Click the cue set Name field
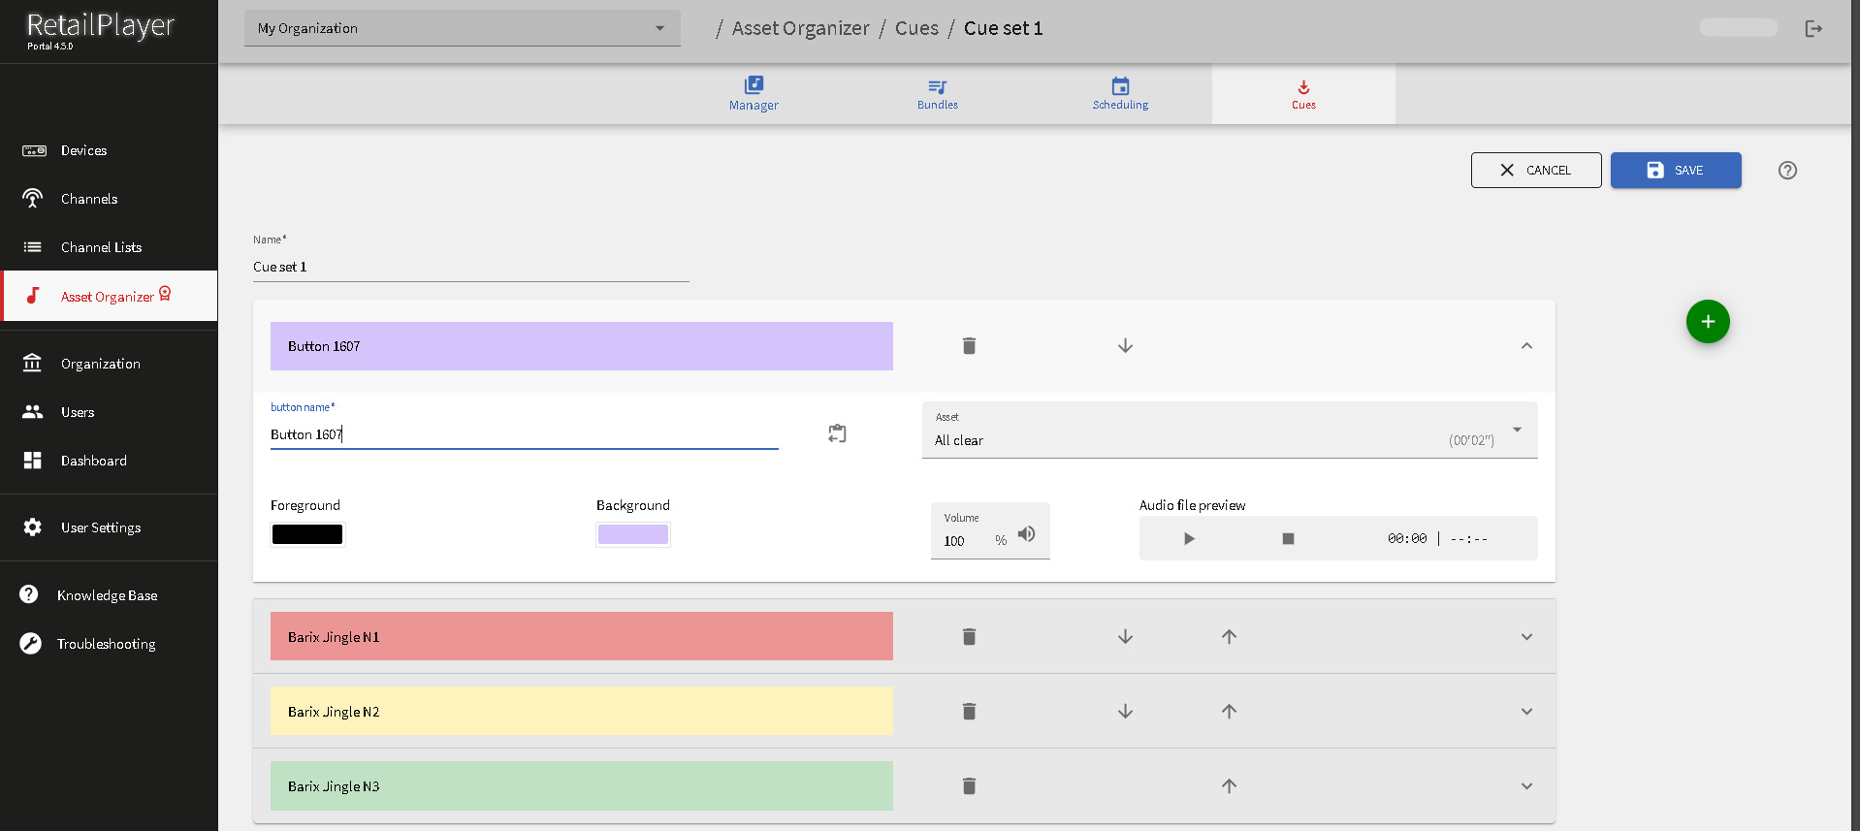Image resolution: width=1860 pixels, height=831 pixels. [470, 267]
